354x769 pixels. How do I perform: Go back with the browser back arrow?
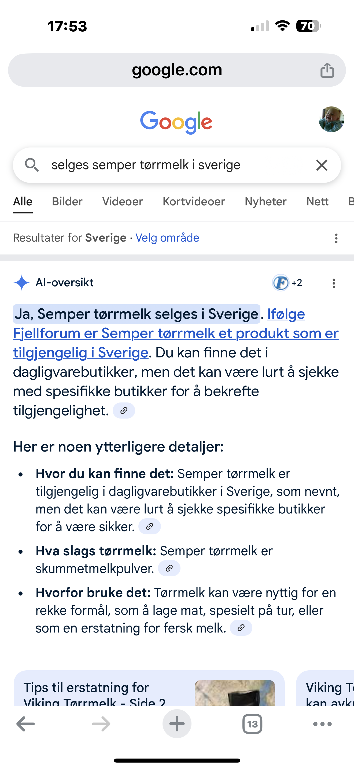(x=26, y=724)
